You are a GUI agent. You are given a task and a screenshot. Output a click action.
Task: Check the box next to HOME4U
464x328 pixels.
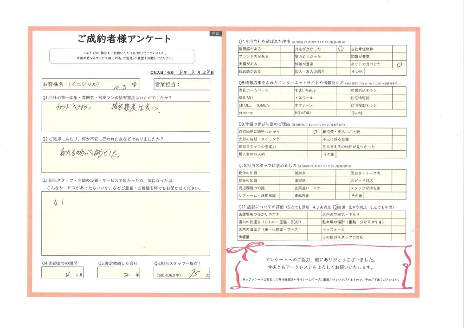coord(343,113)
